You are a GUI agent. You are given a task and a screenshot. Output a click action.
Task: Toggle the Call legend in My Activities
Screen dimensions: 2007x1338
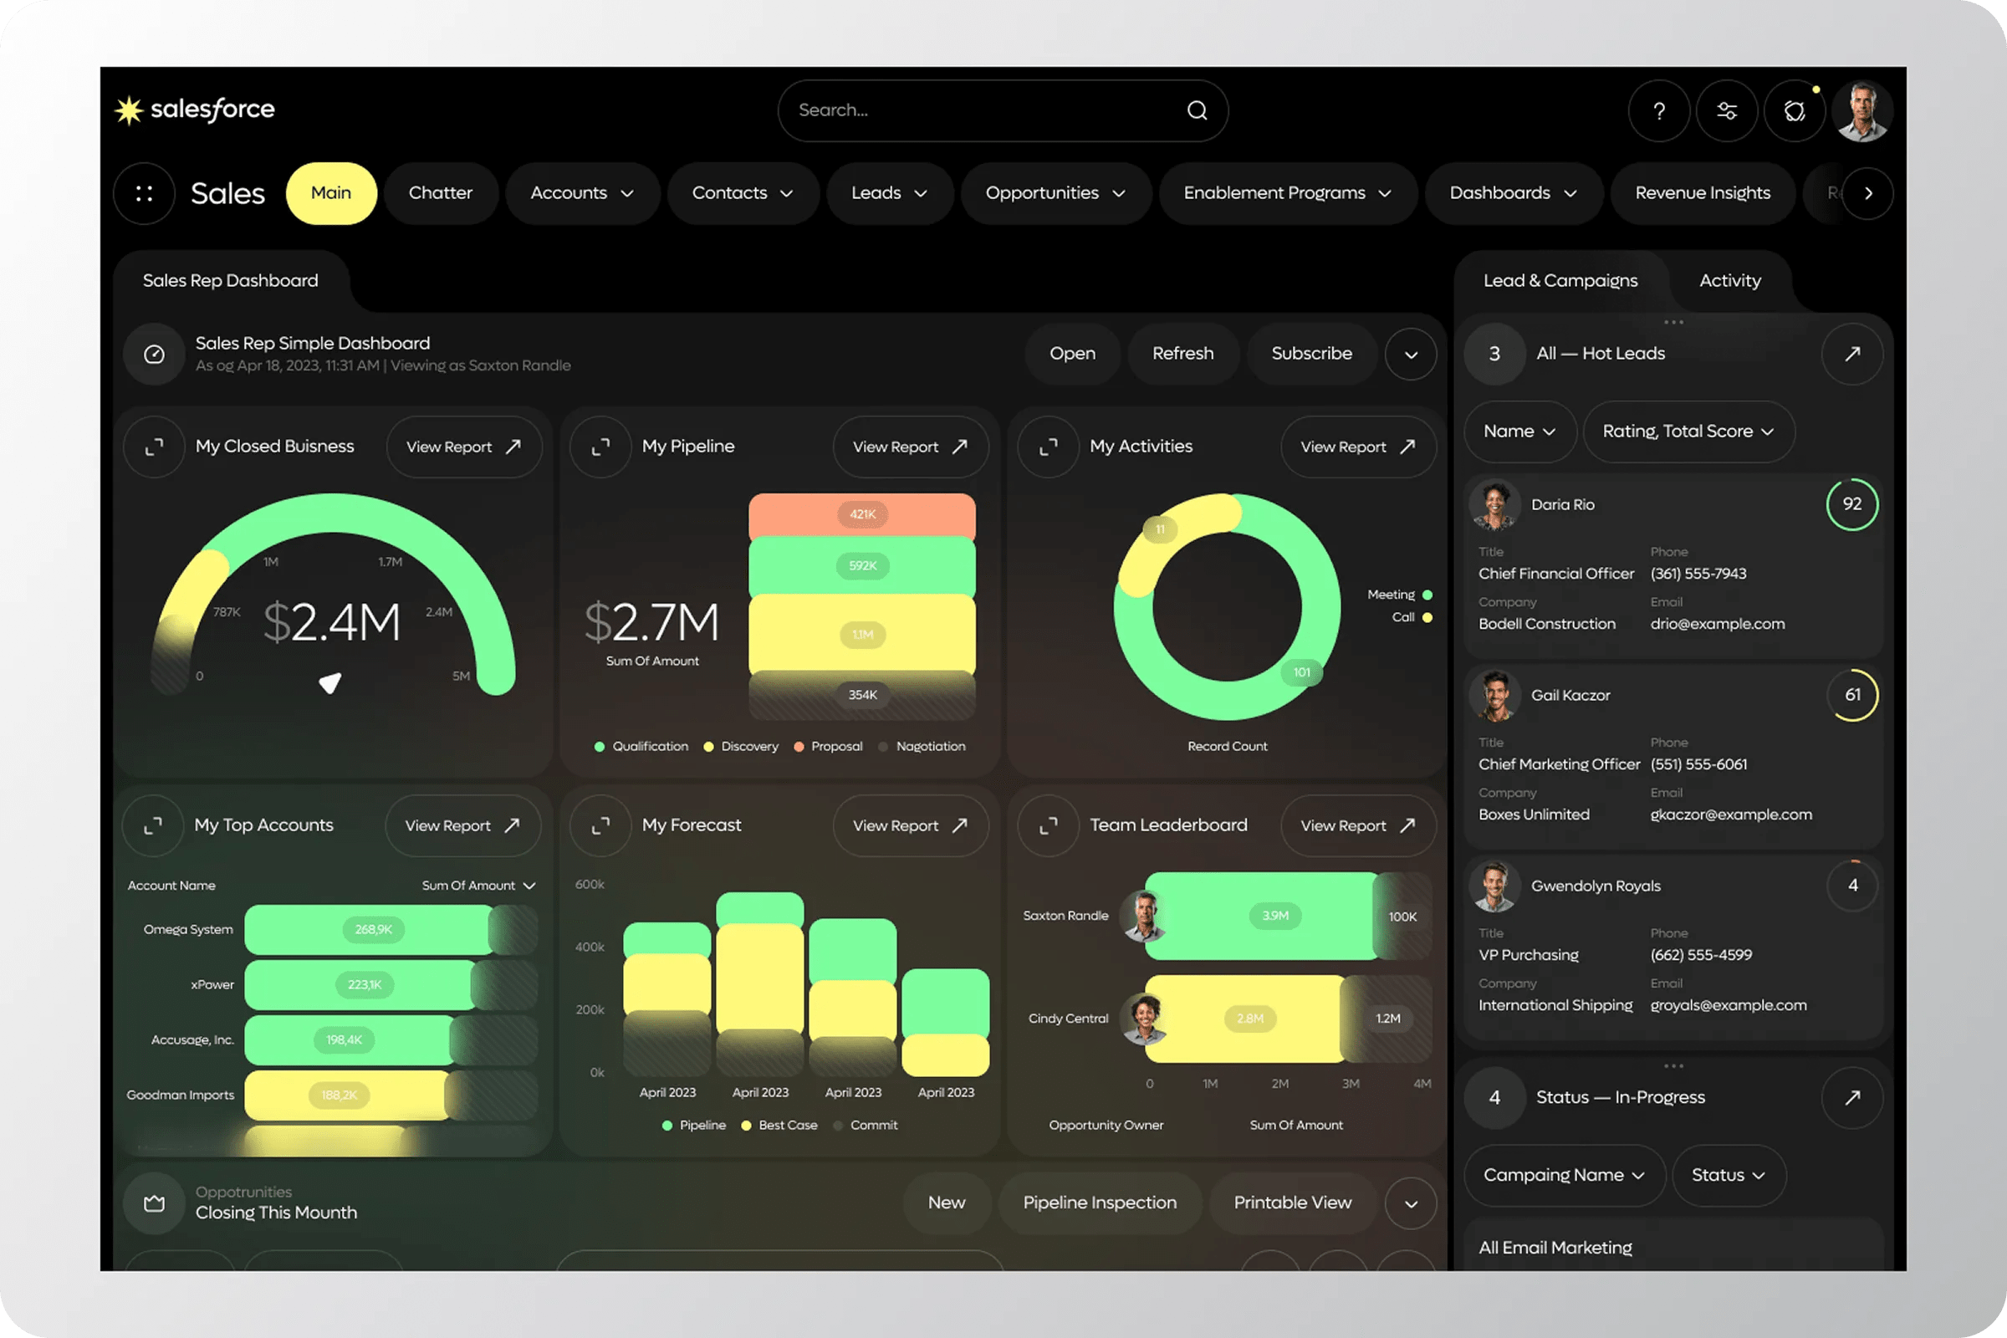point(1412,617)
